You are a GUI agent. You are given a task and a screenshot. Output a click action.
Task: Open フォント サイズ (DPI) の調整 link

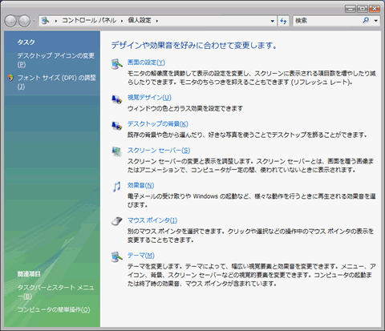tap(56, 82)
